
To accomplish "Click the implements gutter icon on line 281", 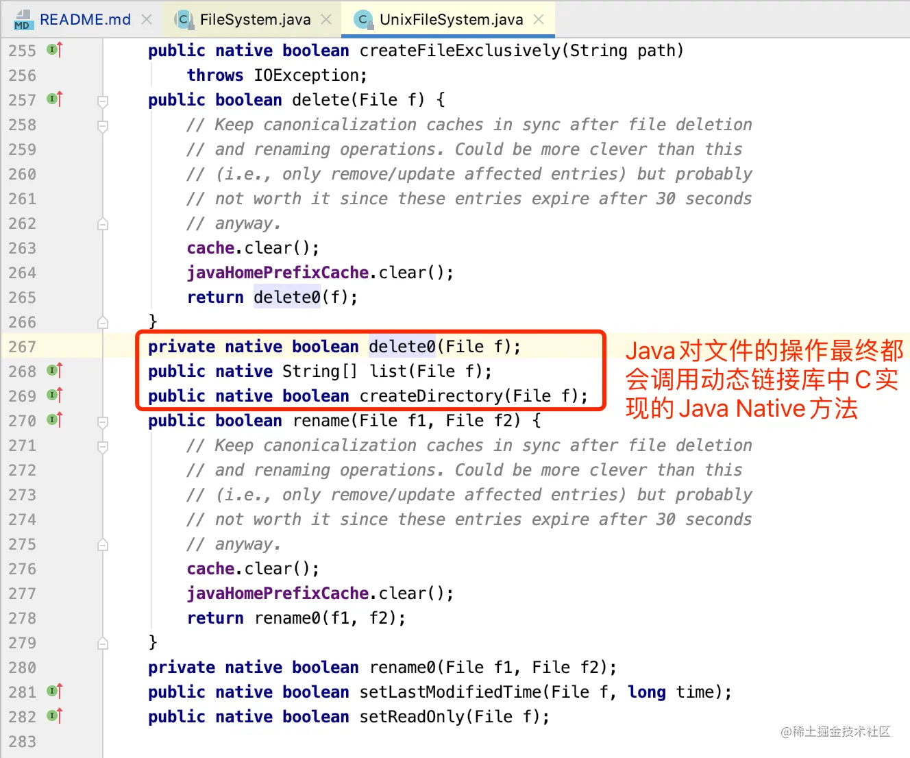I will [x=55, y=691].
